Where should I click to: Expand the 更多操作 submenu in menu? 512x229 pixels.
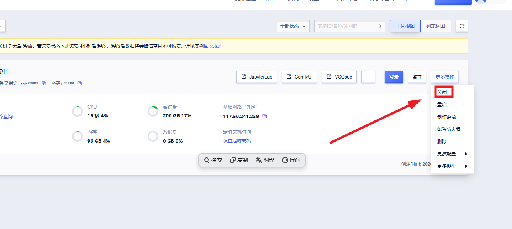(x=452, y=166)
